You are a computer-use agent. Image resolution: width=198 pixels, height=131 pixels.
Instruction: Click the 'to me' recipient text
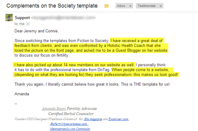coord(19,24)
